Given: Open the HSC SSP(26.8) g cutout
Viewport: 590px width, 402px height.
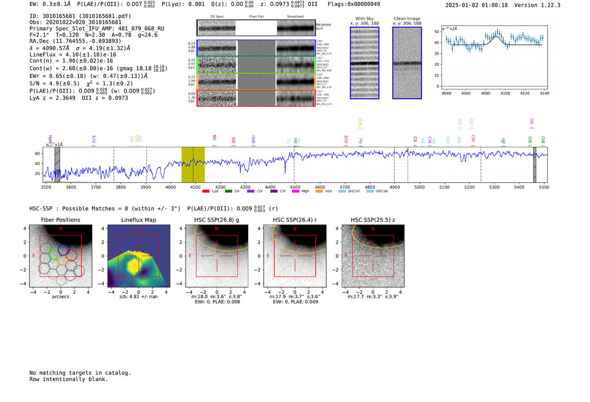Looking at the screenshot, I should pyautogui.click(x=217, y=256).
